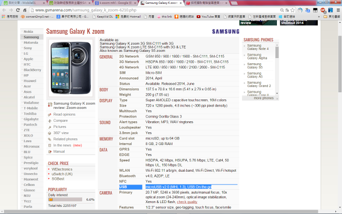
Task: Open the YouTube bookmark
Action: point(209,17)
